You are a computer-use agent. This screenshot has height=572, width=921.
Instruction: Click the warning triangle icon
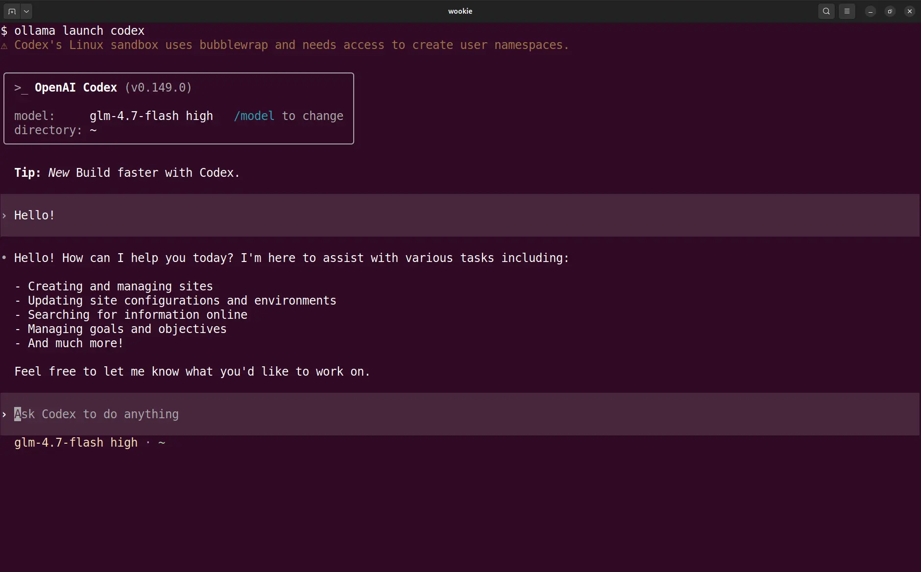coord(4,46)
